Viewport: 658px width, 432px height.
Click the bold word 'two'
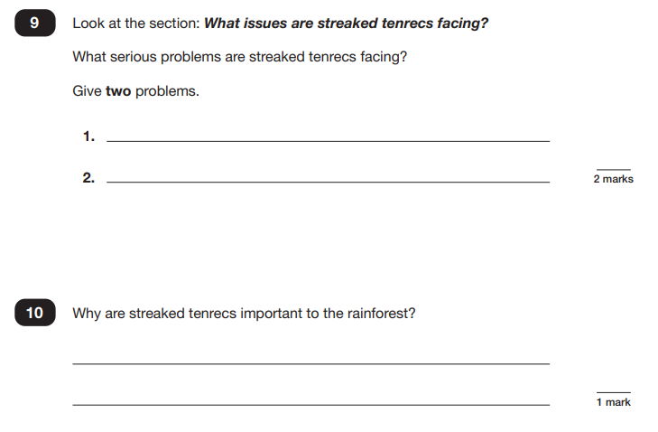point(118,90)
